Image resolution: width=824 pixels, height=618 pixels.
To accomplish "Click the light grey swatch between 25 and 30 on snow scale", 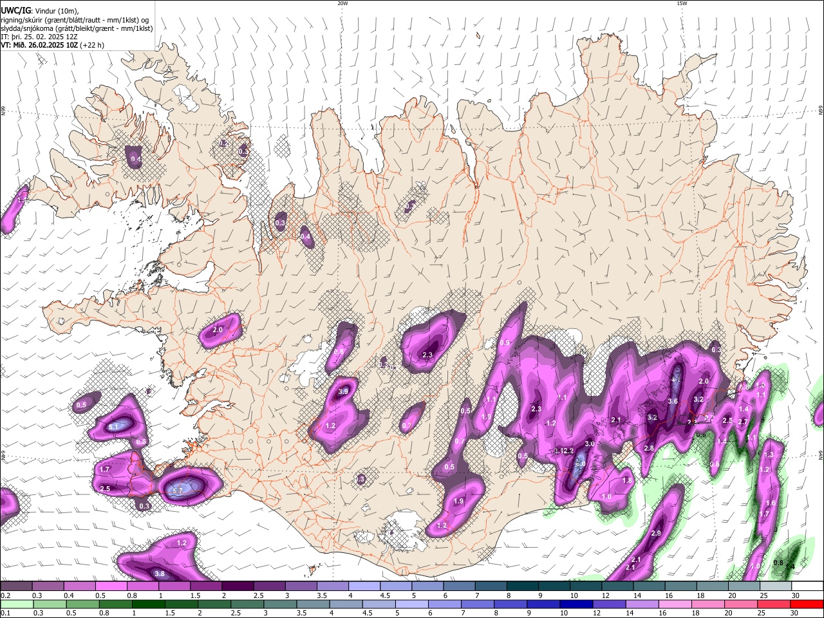I will pyautogui.click(x=776, y=586).
